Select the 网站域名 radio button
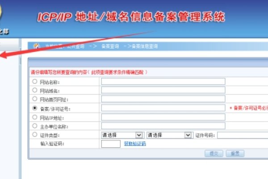The height and width of the screenshot is (179, 268). click(x=34, y=90)
